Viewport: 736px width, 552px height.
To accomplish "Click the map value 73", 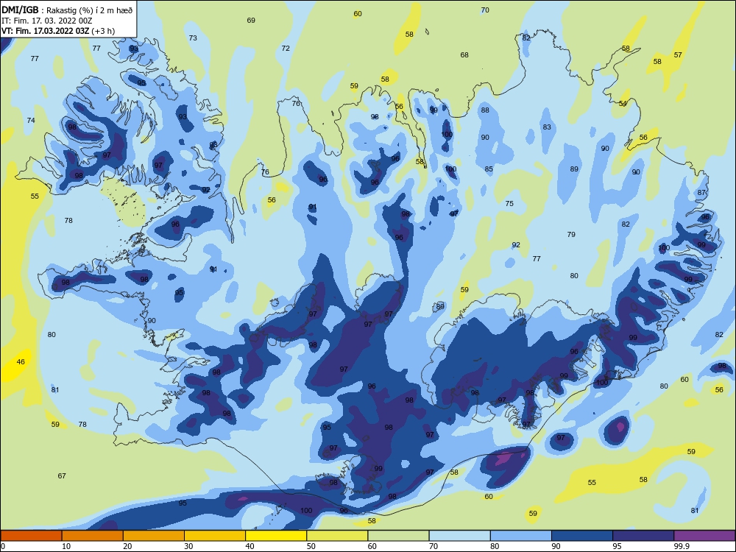I will (x=193, y=38).
